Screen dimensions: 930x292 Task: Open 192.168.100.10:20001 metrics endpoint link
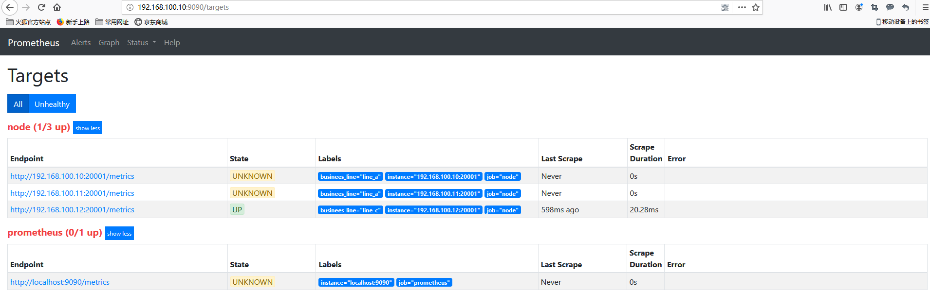pos(72,176)
